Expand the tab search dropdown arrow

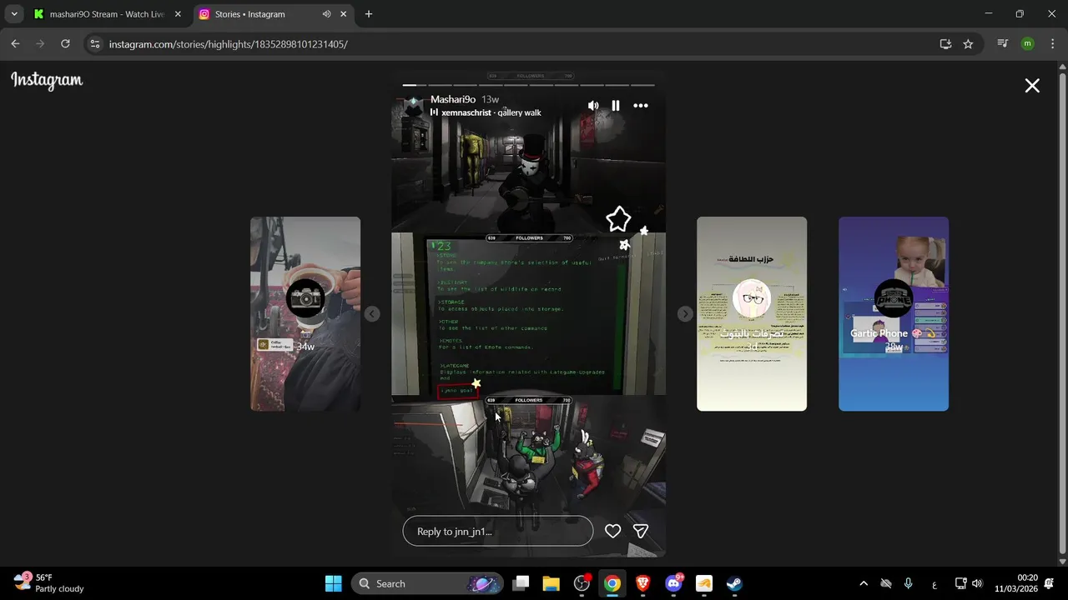click(x=13, y=14)
